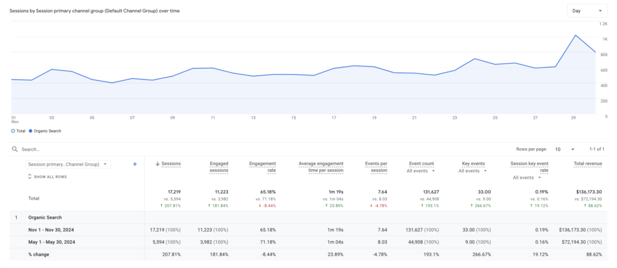Open the Rows per page dropdown
The height and width of the screenshot is (268, 617).
[564, 149]
